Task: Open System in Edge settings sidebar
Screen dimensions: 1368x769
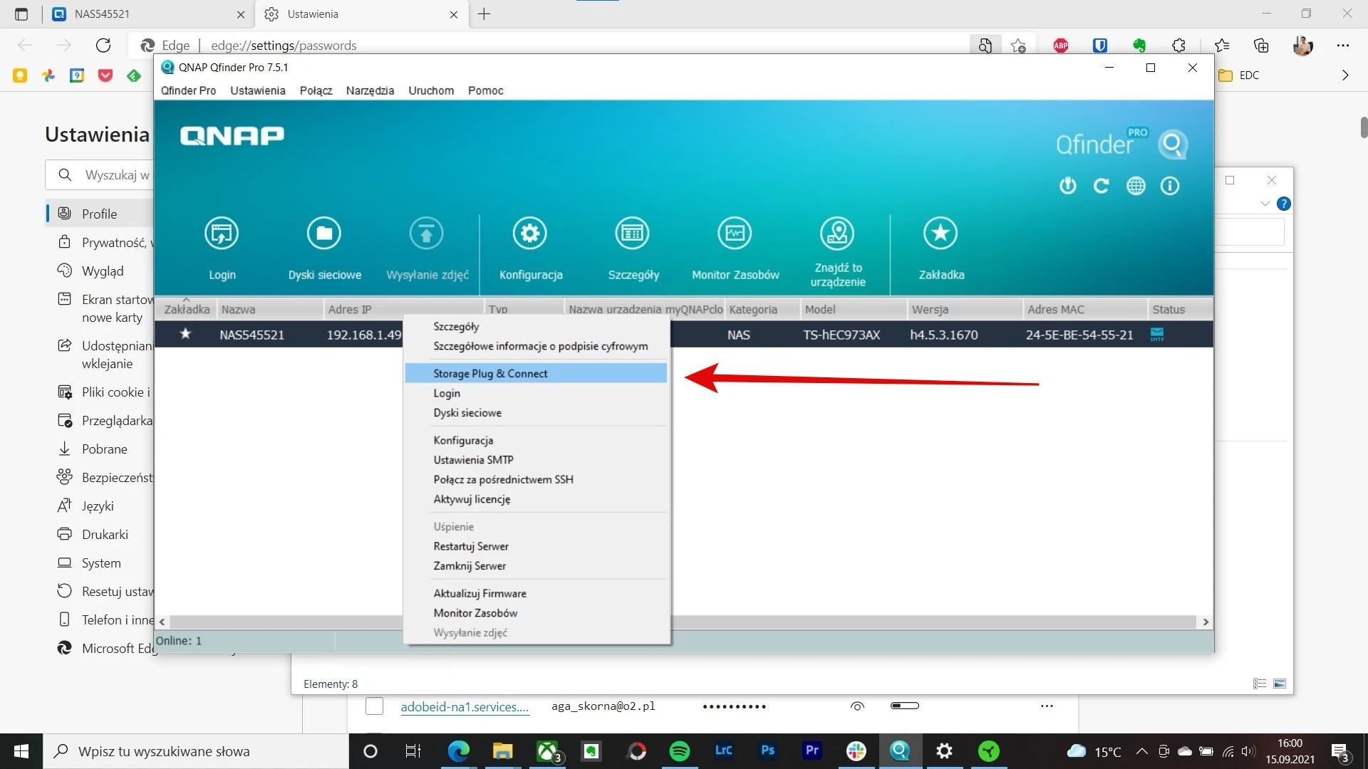Action: point(101,563)
